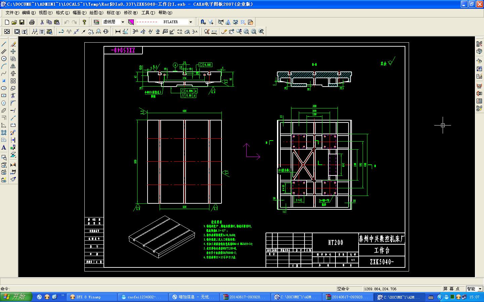Activate the dynamic zoom magnifier tool

(239, 31)
